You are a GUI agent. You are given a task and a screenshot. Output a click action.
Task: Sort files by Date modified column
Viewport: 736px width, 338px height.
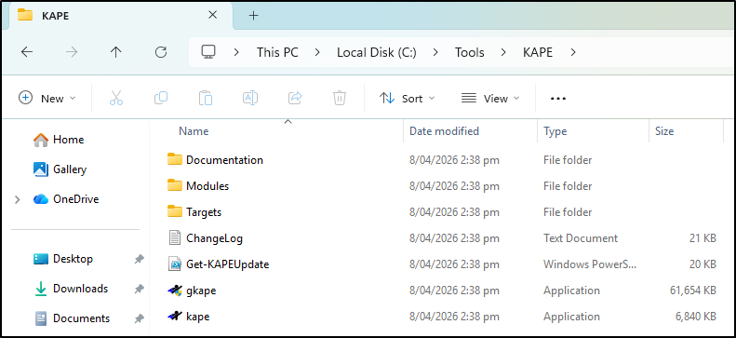tap(444, 131)
